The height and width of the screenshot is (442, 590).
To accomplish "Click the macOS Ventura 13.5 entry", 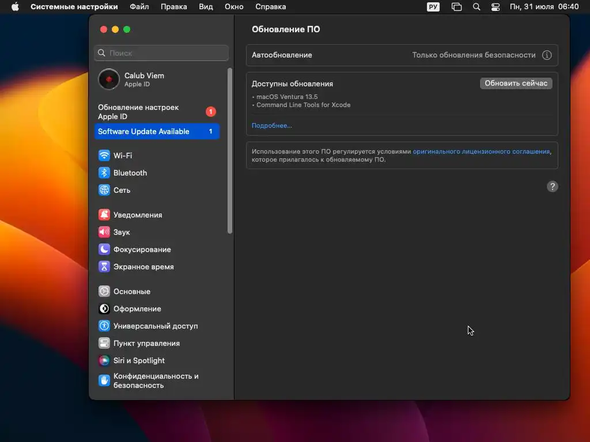I will coord(287,97).
